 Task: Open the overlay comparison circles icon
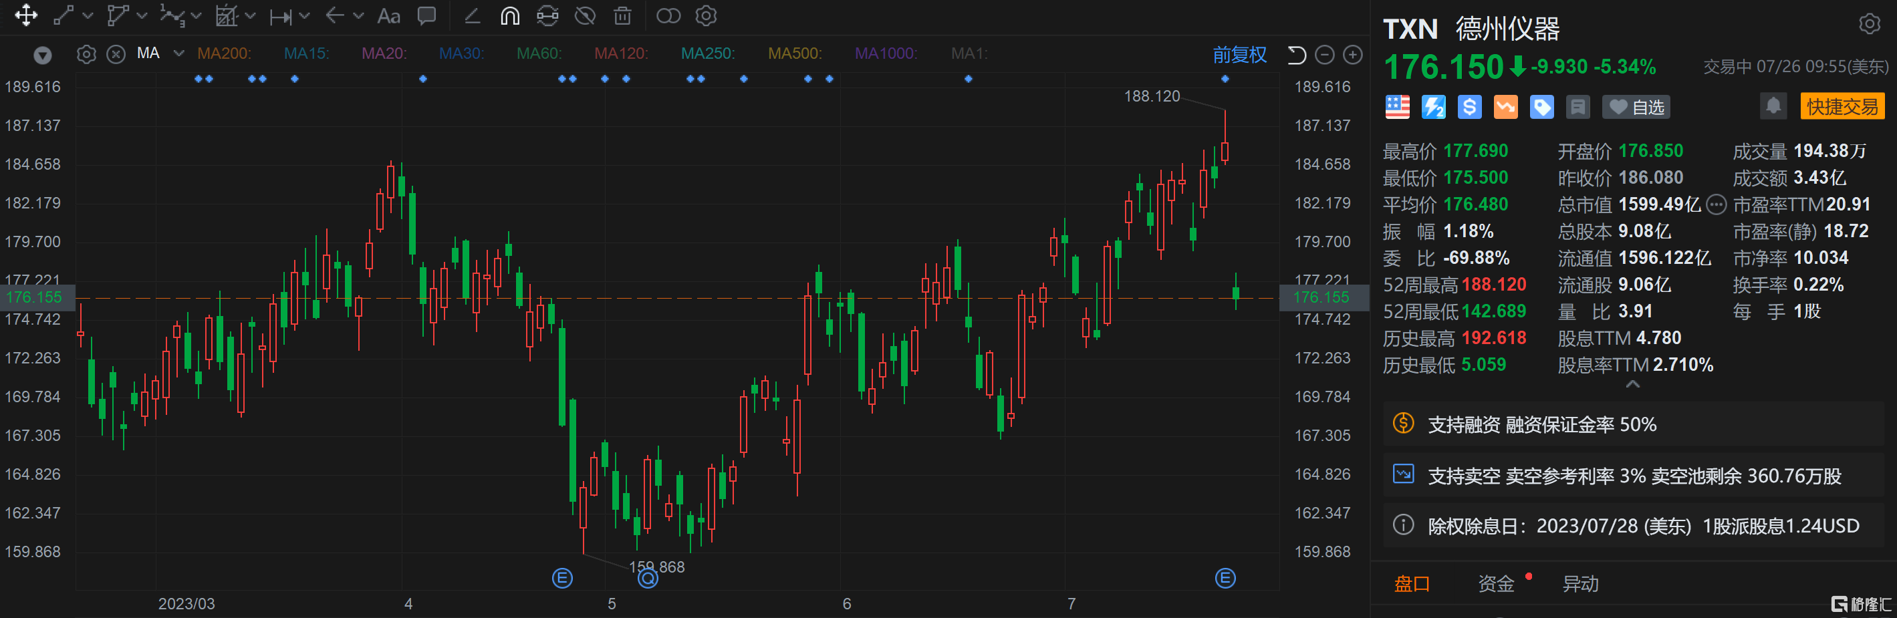tap(668, 15)
